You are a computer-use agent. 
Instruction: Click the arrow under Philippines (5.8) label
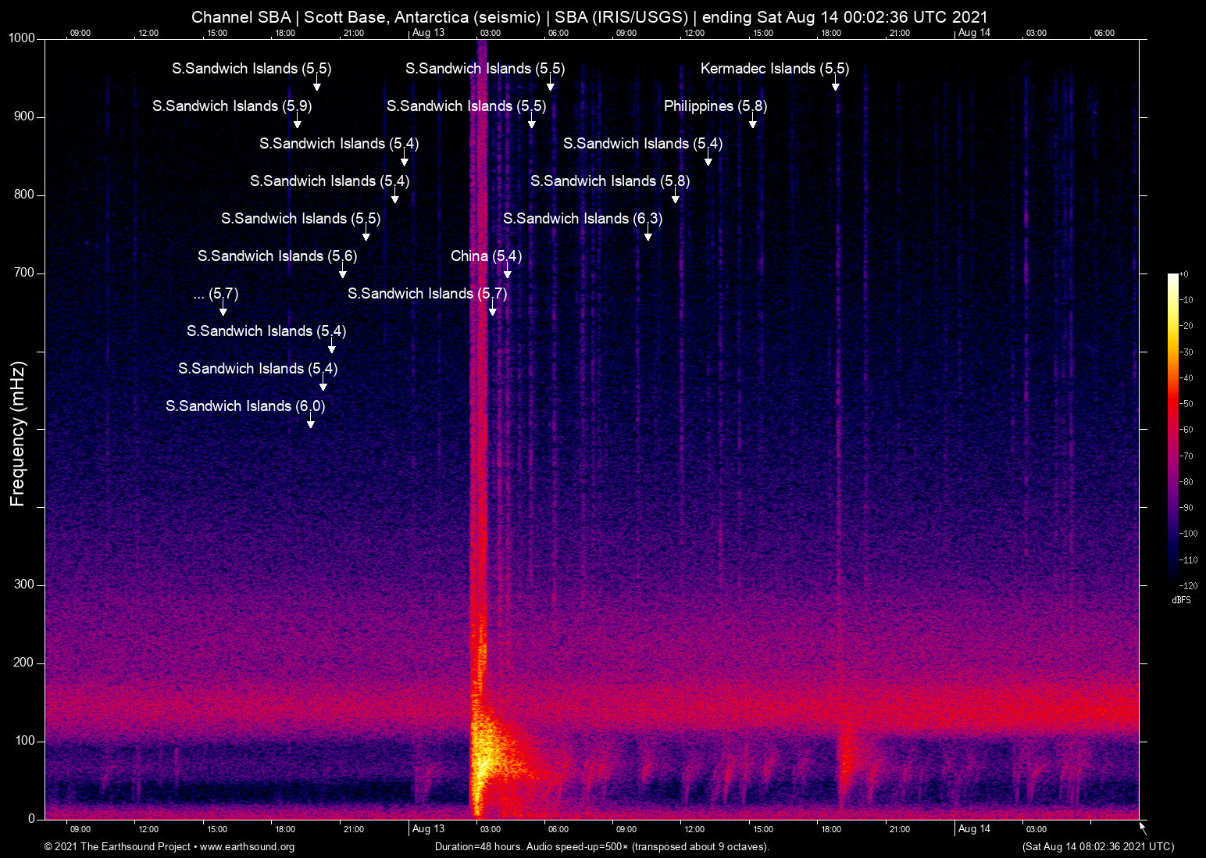pos(753,122)
